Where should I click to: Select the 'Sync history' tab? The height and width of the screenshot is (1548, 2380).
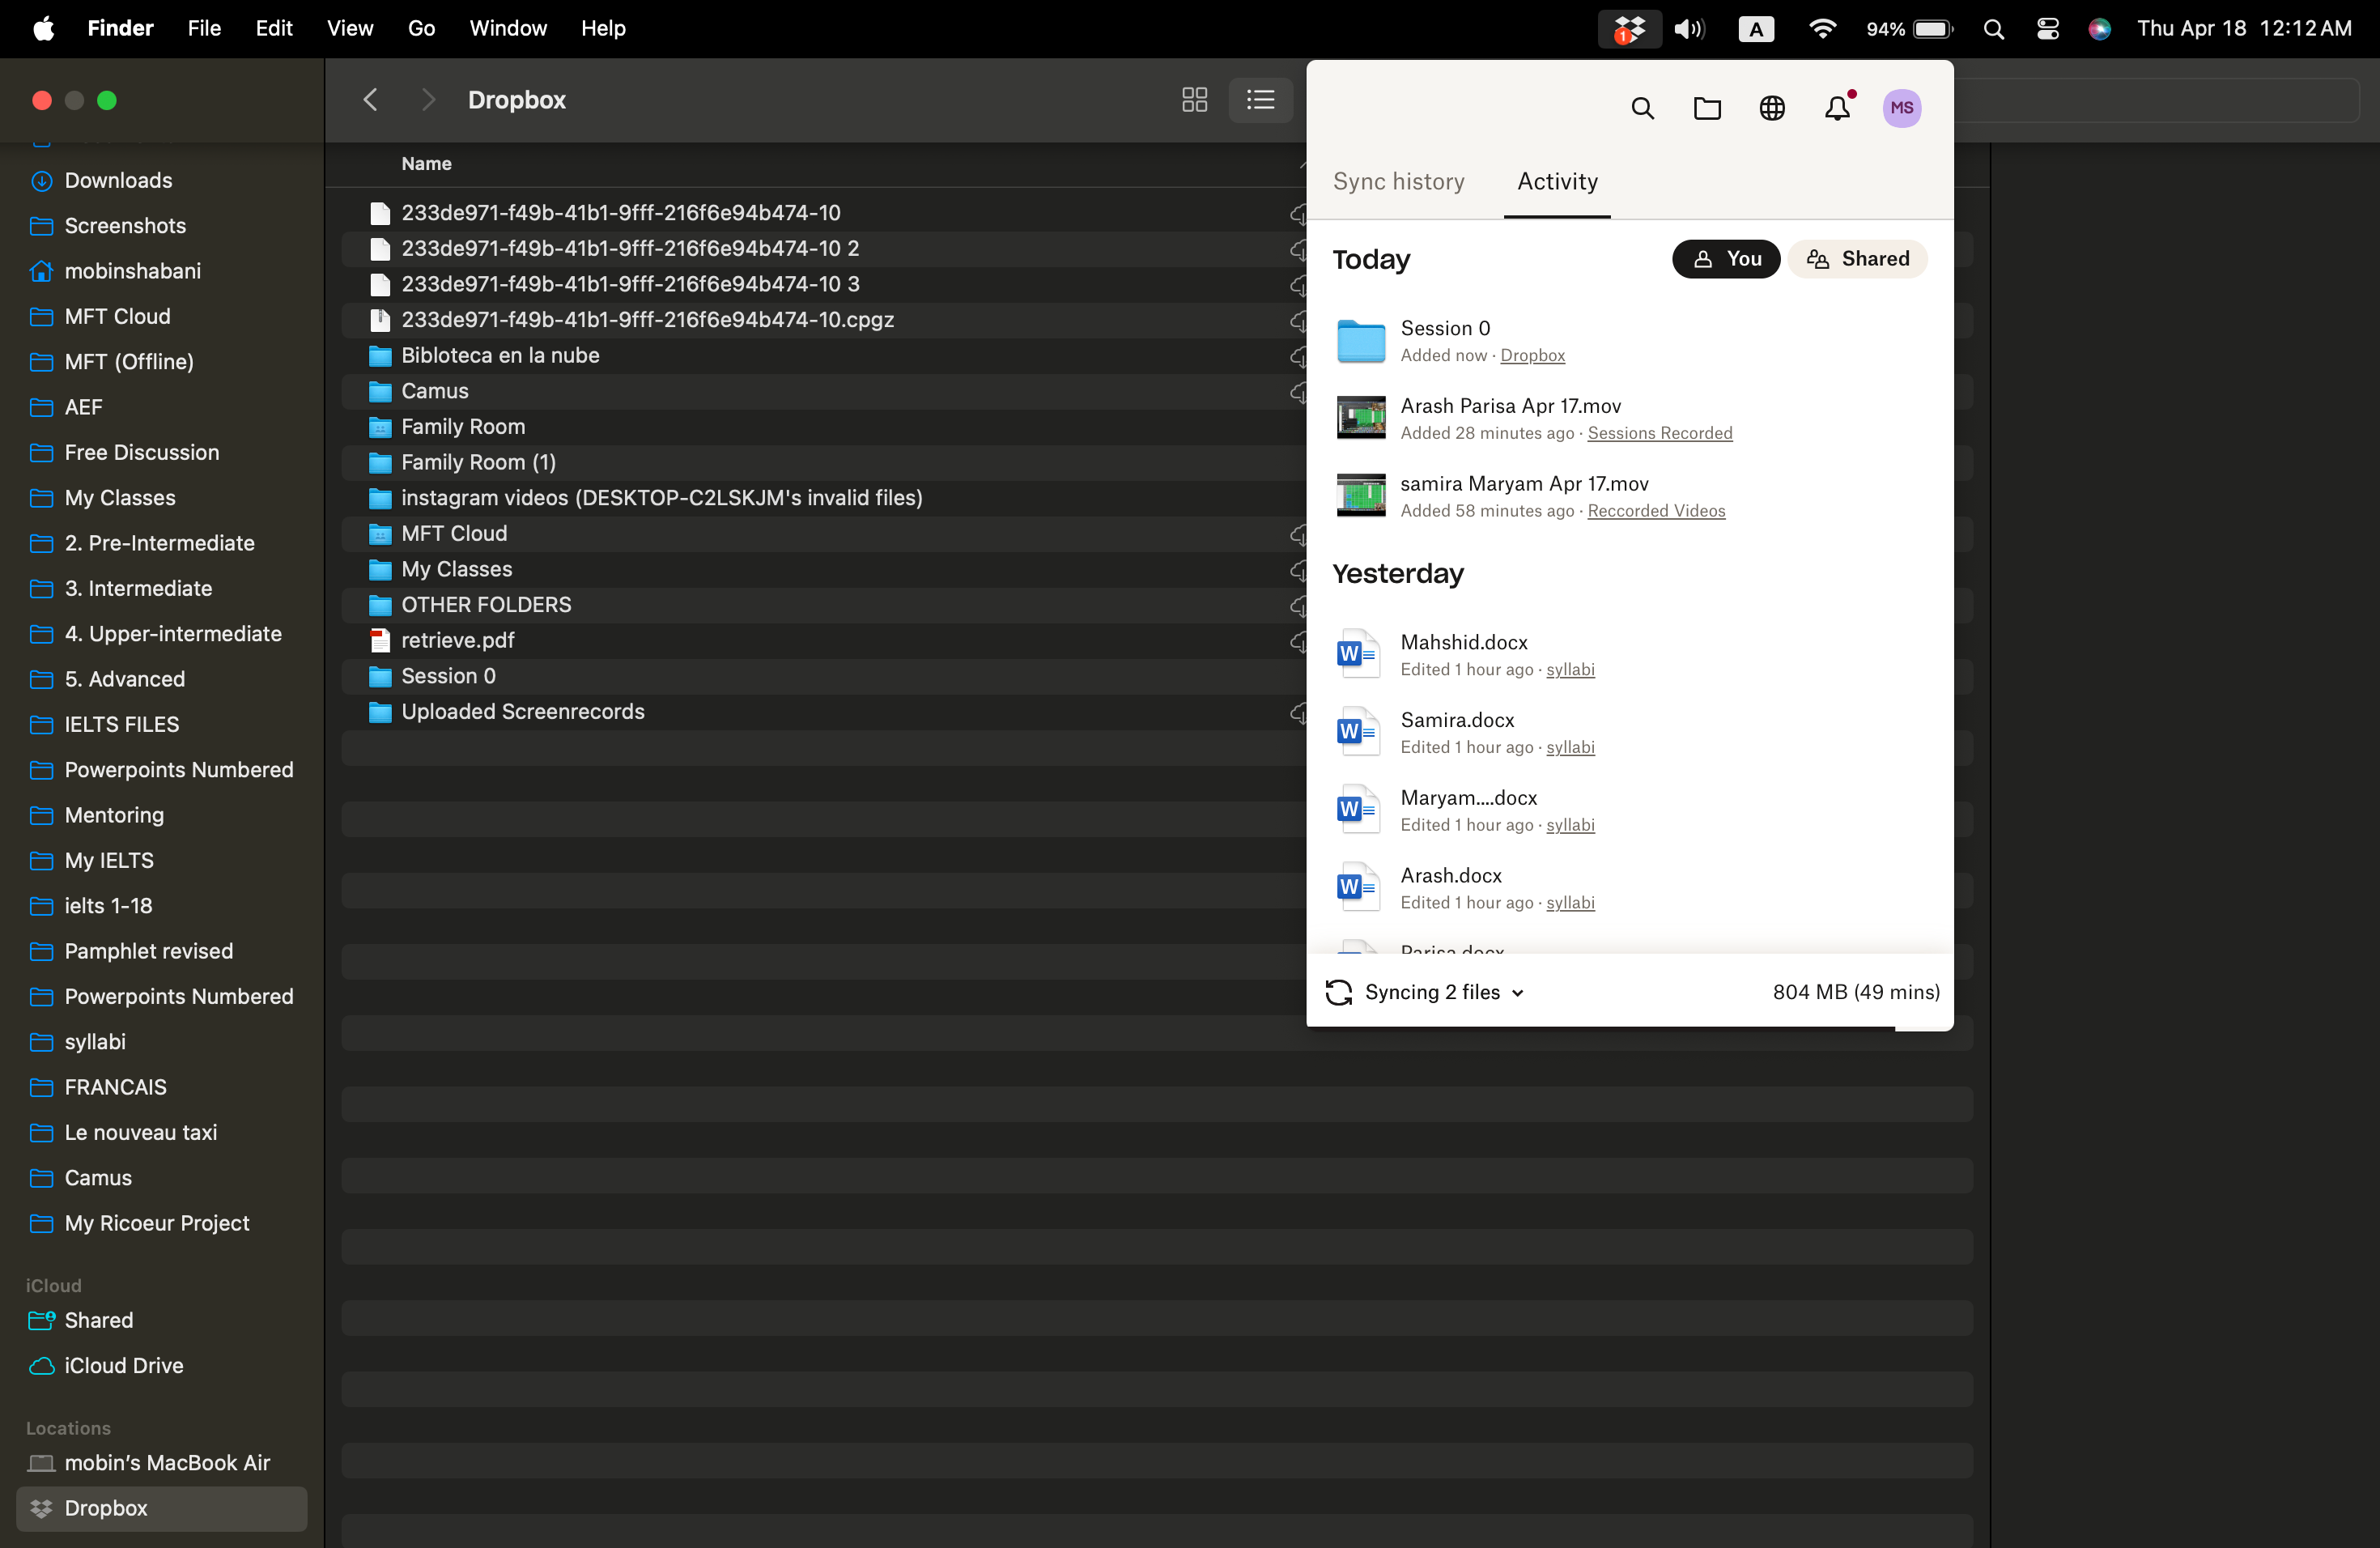coord(1396,181)
